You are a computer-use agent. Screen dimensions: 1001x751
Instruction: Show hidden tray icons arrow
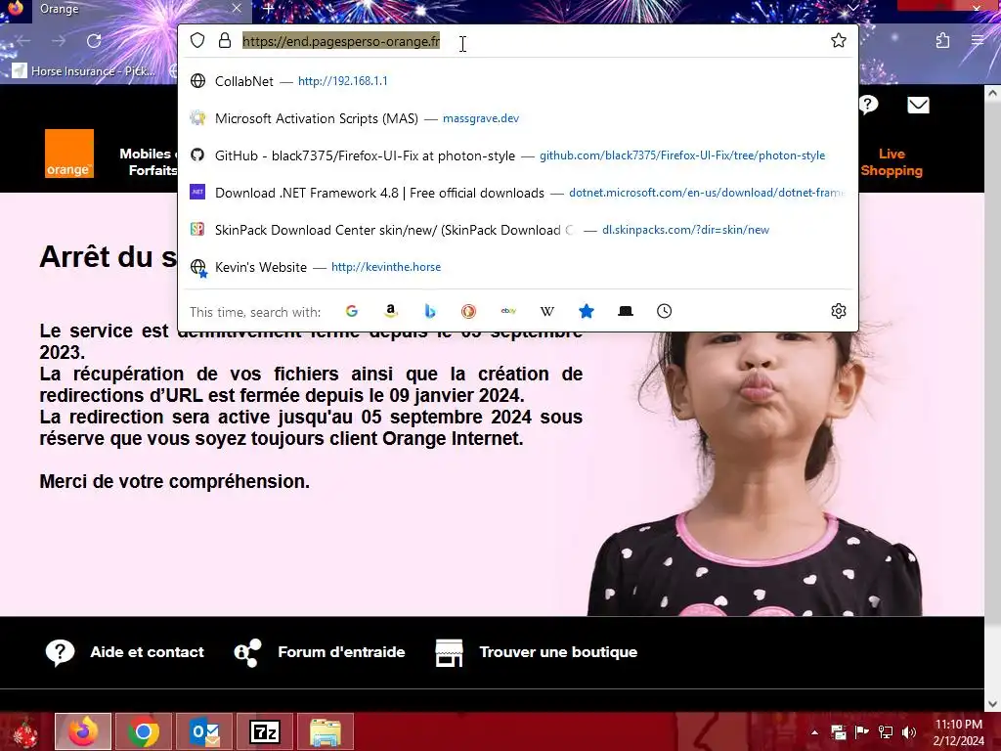814,732
